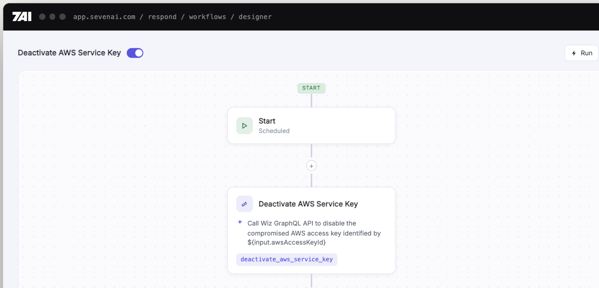Click the Run button

[x=582, y=53]
